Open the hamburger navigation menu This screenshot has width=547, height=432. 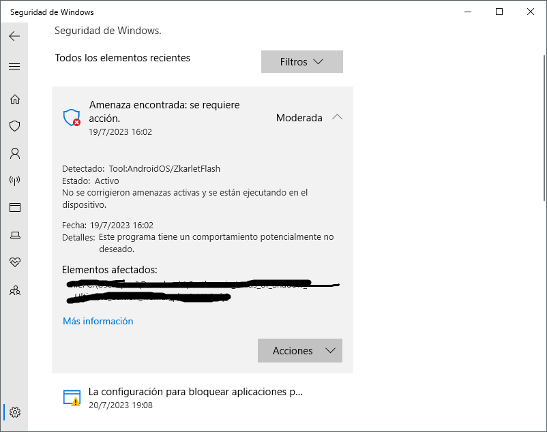coord(14,66)
